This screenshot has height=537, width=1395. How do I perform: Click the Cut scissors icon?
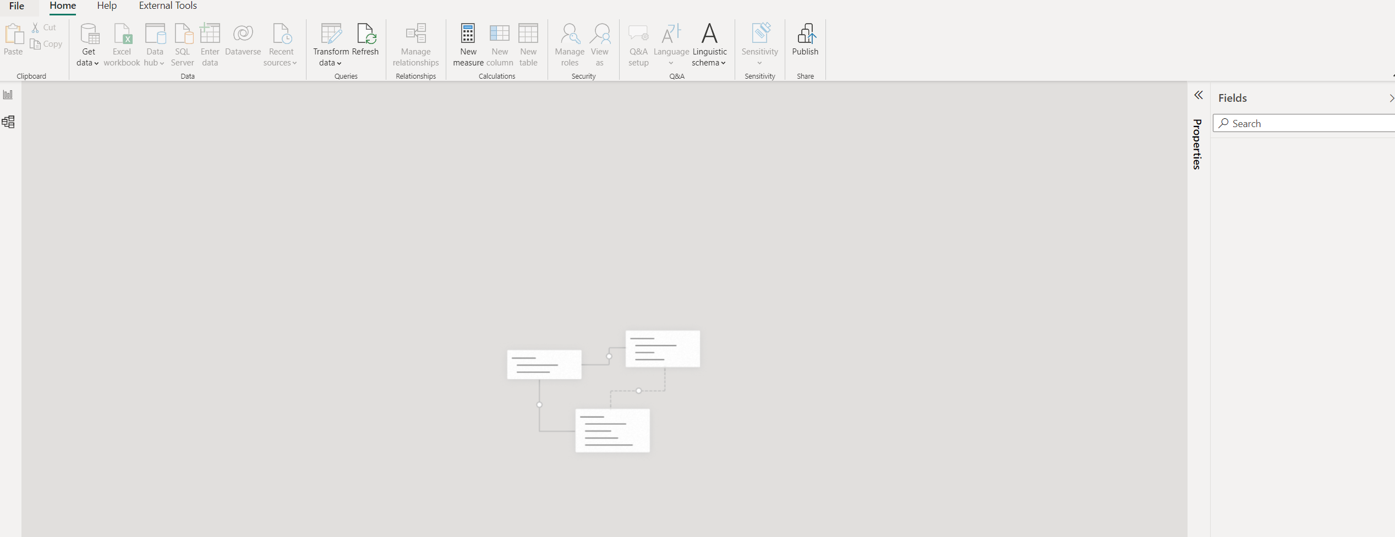(35, 28)
